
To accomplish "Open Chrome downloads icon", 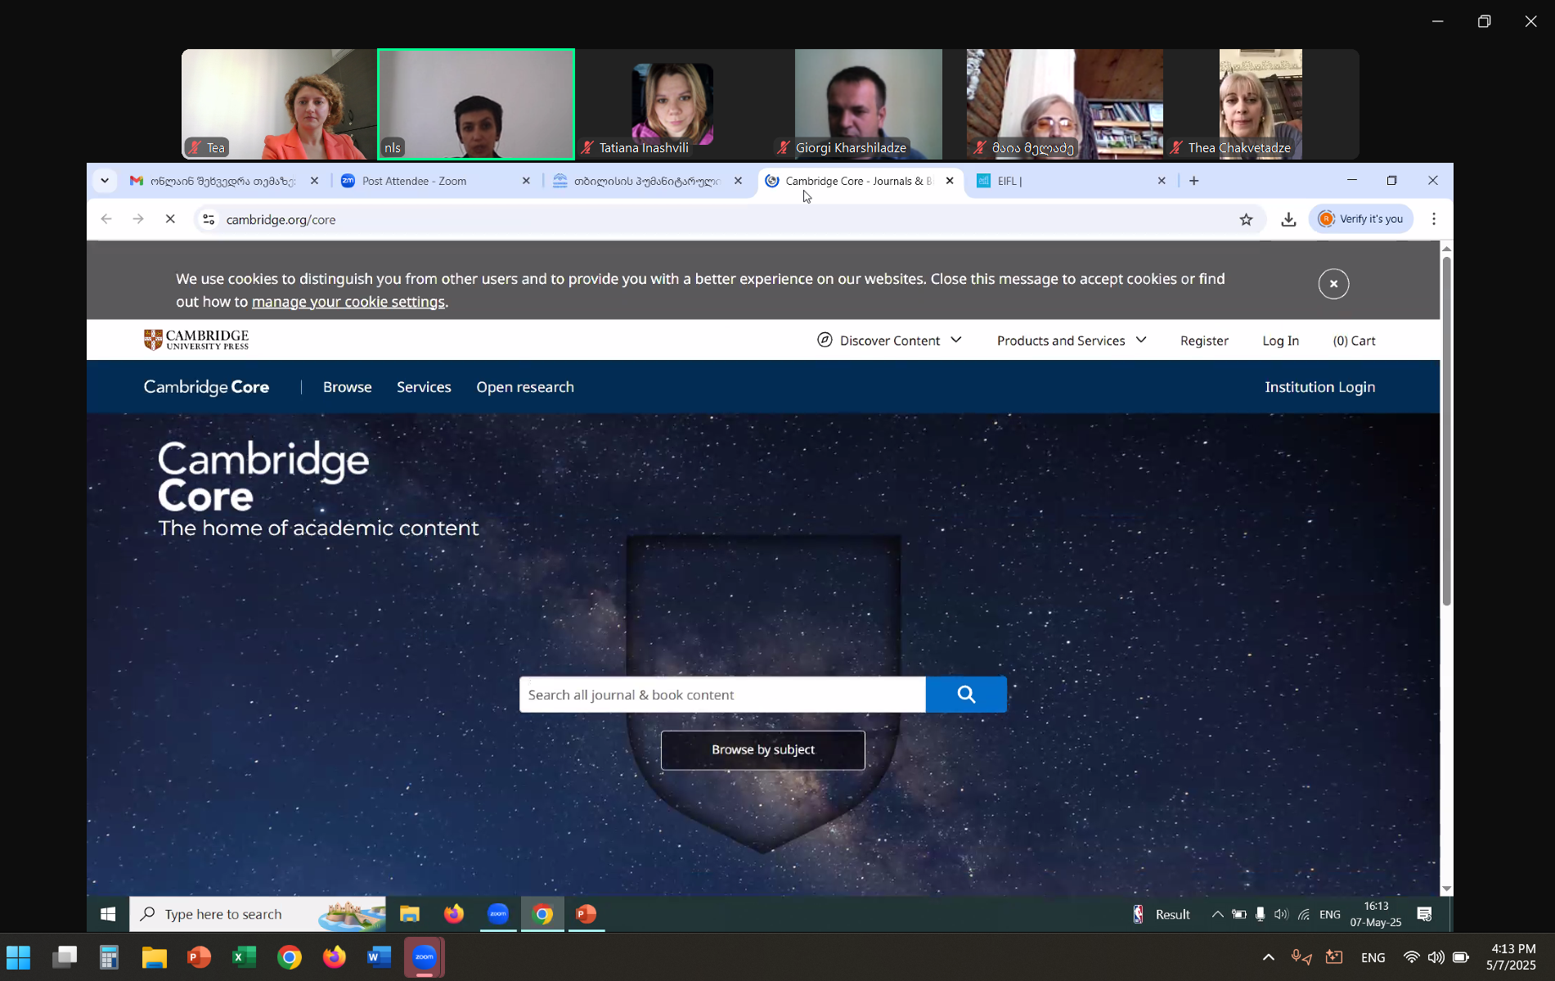I will [1288, 219].
